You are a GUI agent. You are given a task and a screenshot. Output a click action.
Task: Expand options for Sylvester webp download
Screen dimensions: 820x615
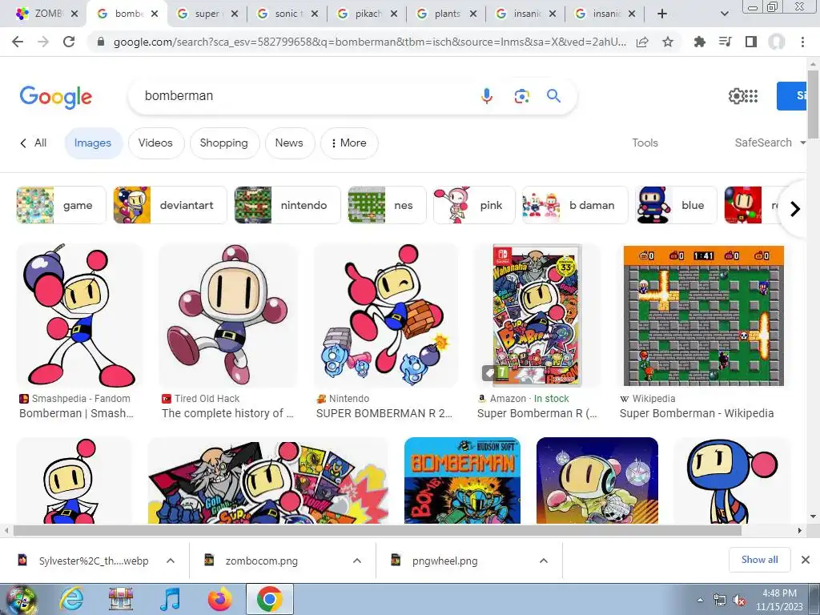(x=171, y=561)
